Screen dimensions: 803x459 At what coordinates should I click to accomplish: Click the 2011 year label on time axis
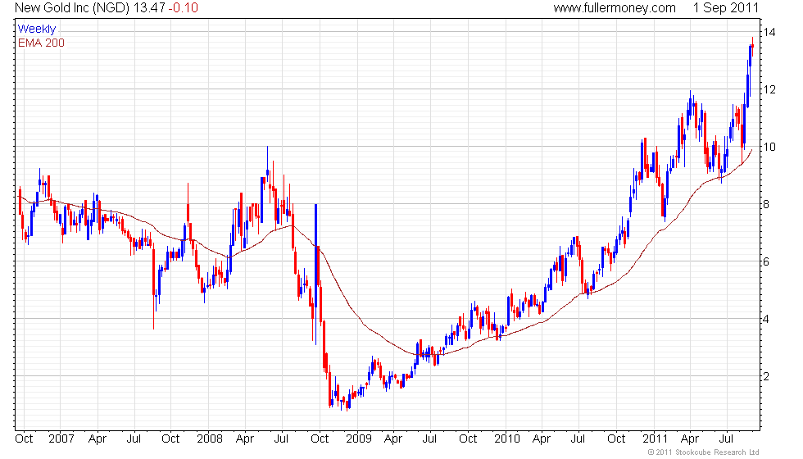[655, 439]
